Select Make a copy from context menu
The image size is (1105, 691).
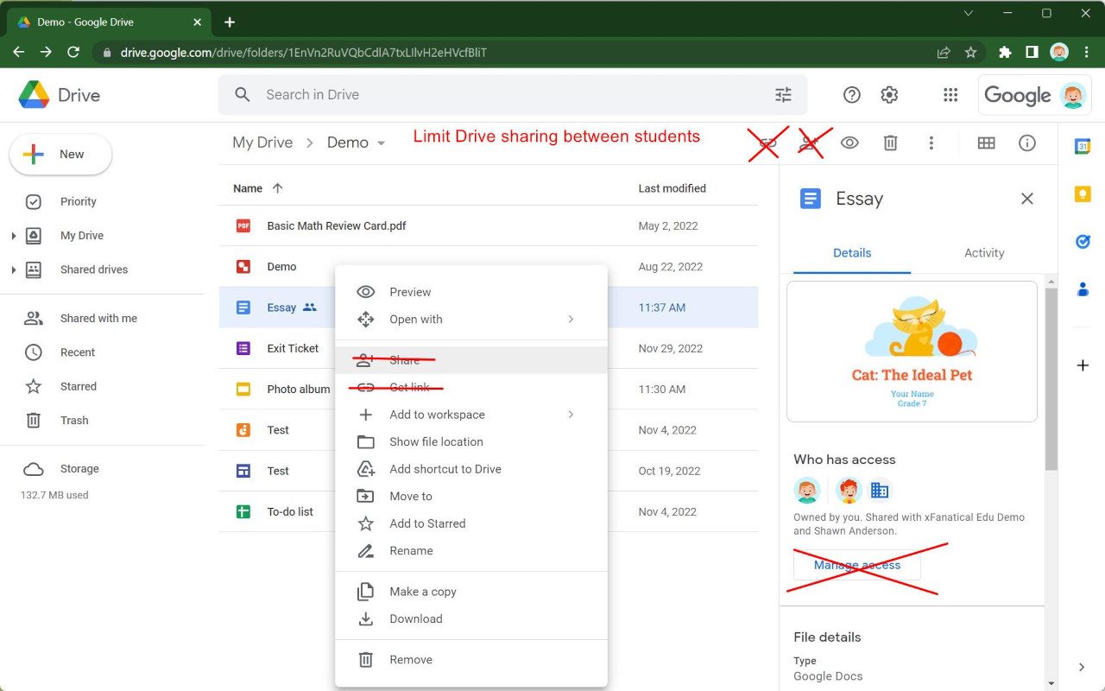point(422,592)
